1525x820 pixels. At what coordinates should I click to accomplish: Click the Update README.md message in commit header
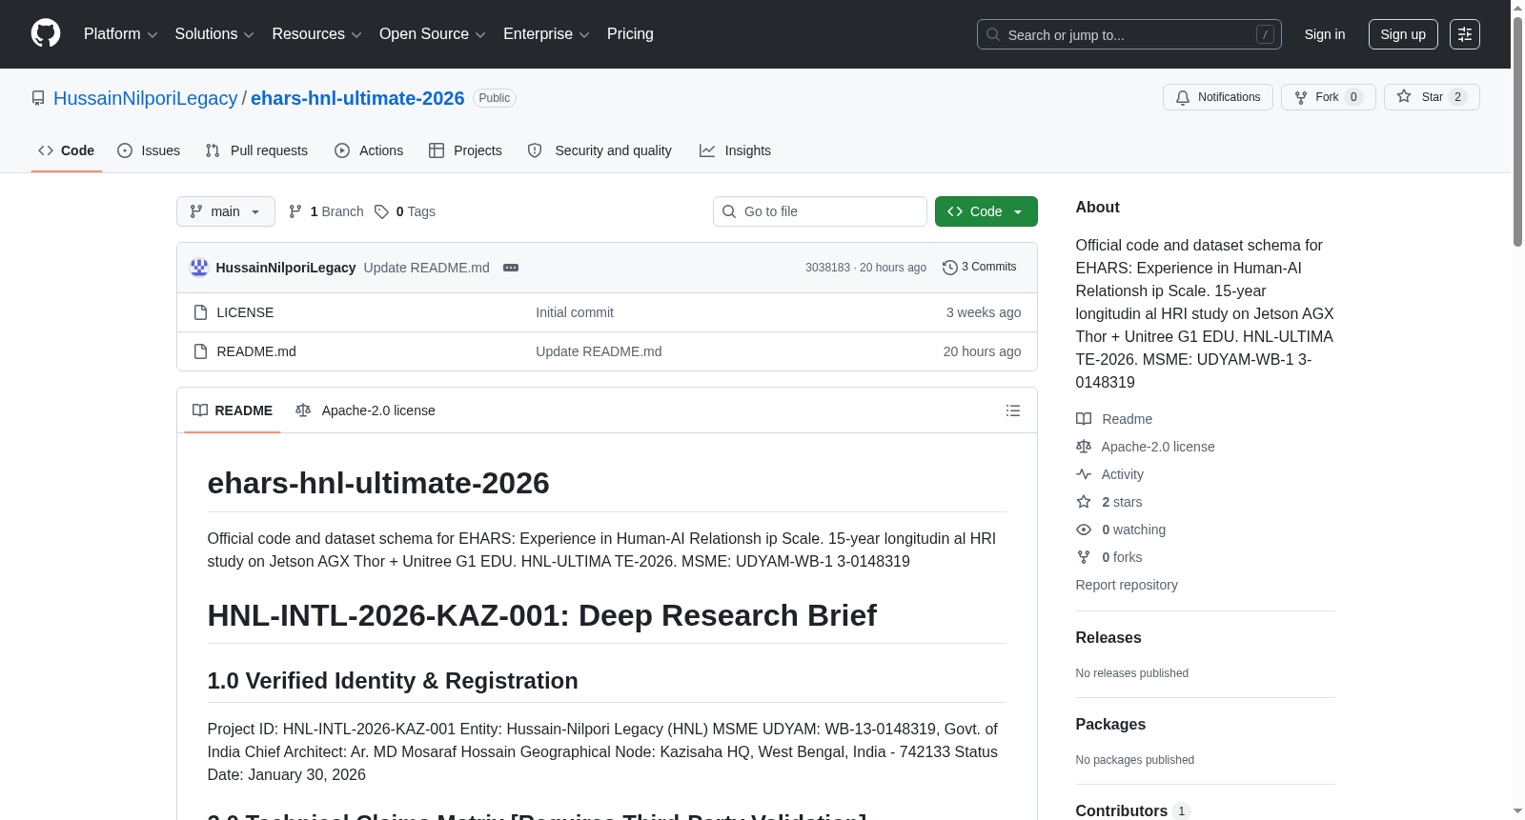click(x=427, y=268)
